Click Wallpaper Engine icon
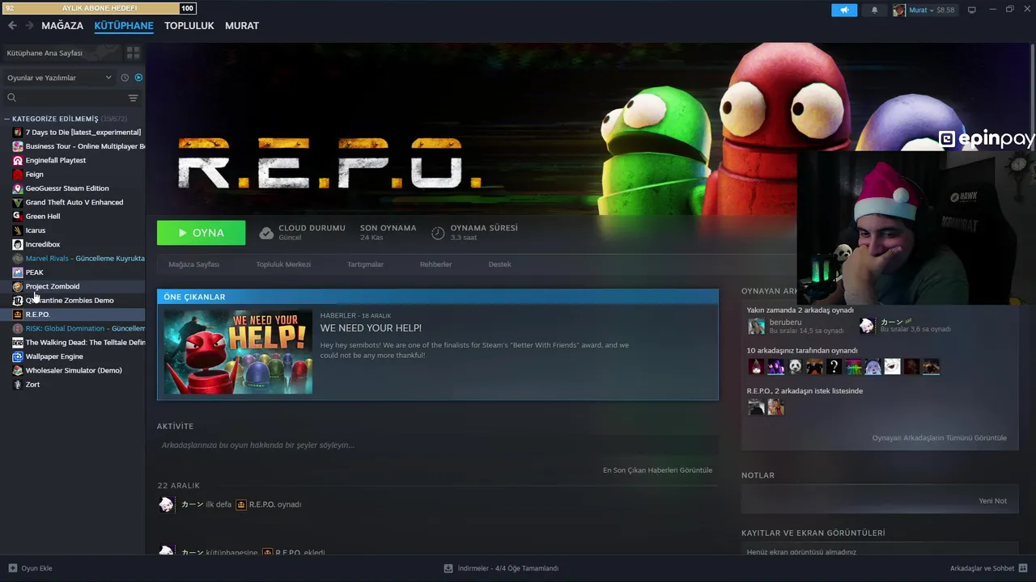 tap(18, 356)
